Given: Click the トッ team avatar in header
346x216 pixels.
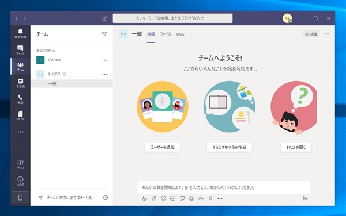Looking at the screenshot, I should point(123,34).
